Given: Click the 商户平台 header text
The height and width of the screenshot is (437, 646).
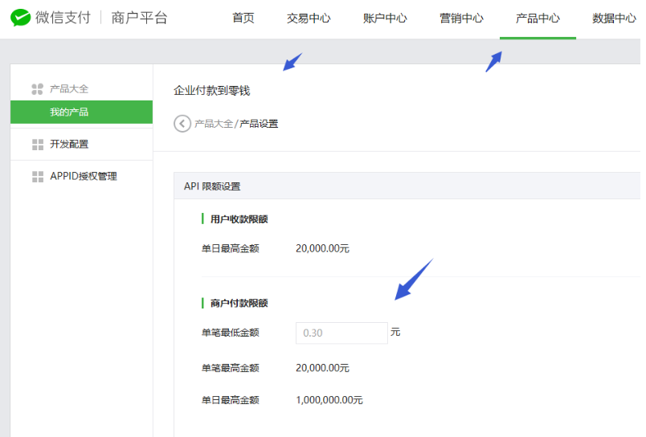Looking at the screenshot, I should tap(139, 18).
